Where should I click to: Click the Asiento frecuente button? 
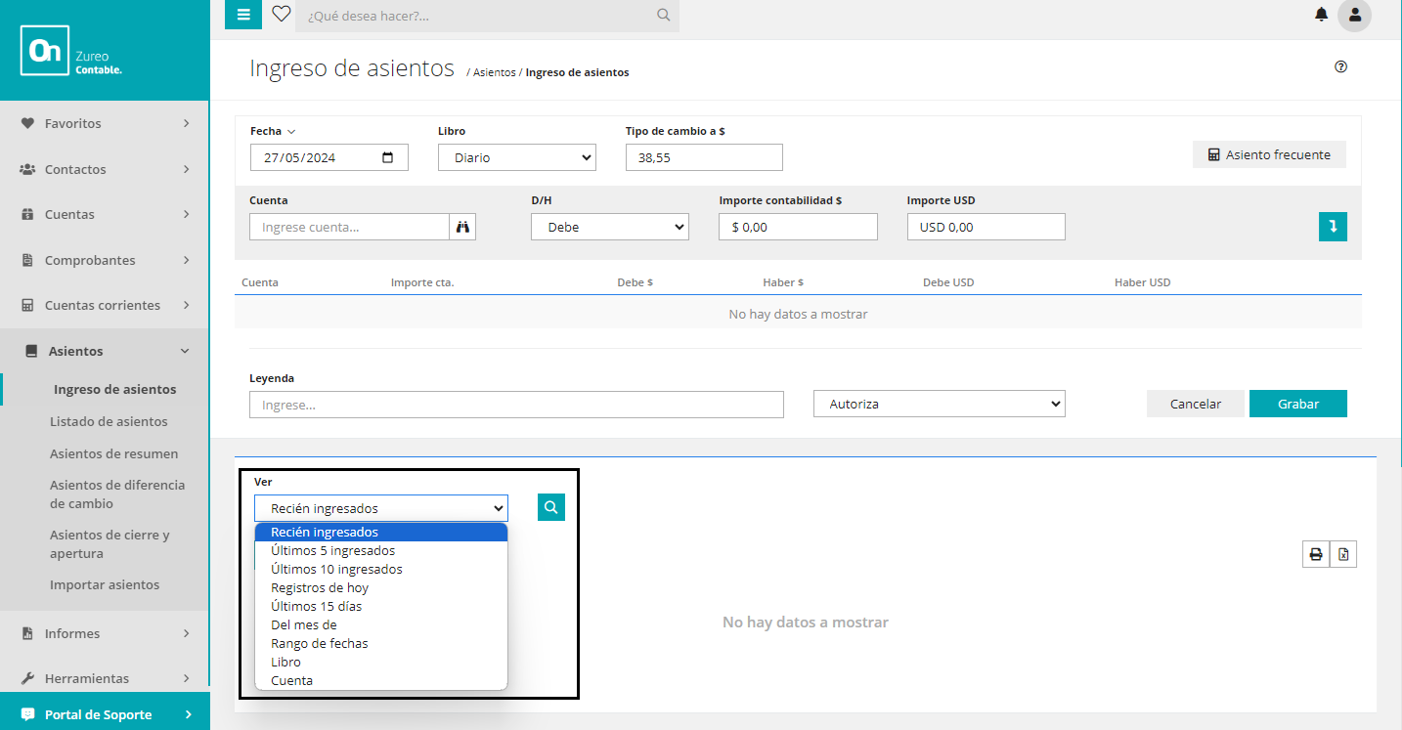[x=1269, y=154]
